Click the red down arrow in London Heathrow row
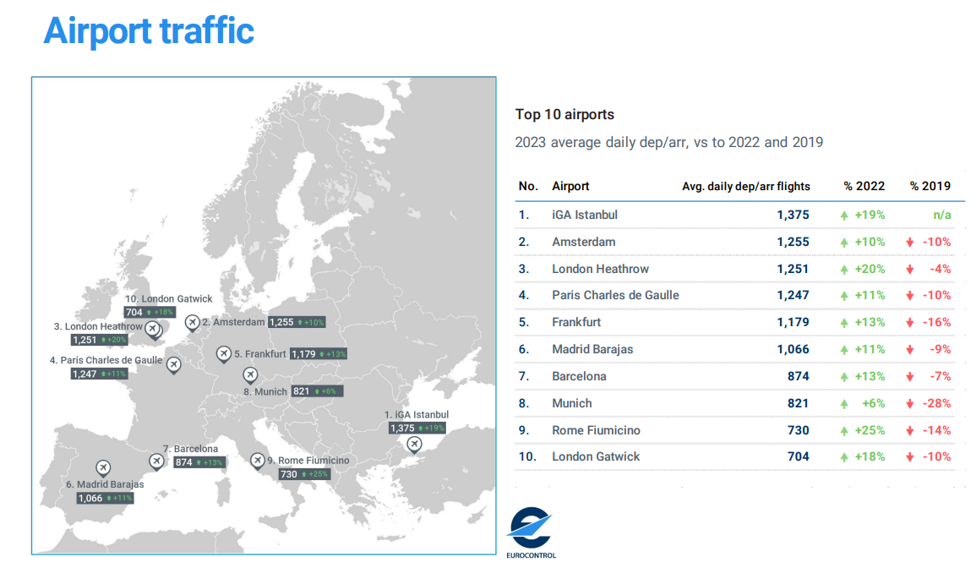This screenshot has height=568, width=976. tap(910, 270)
